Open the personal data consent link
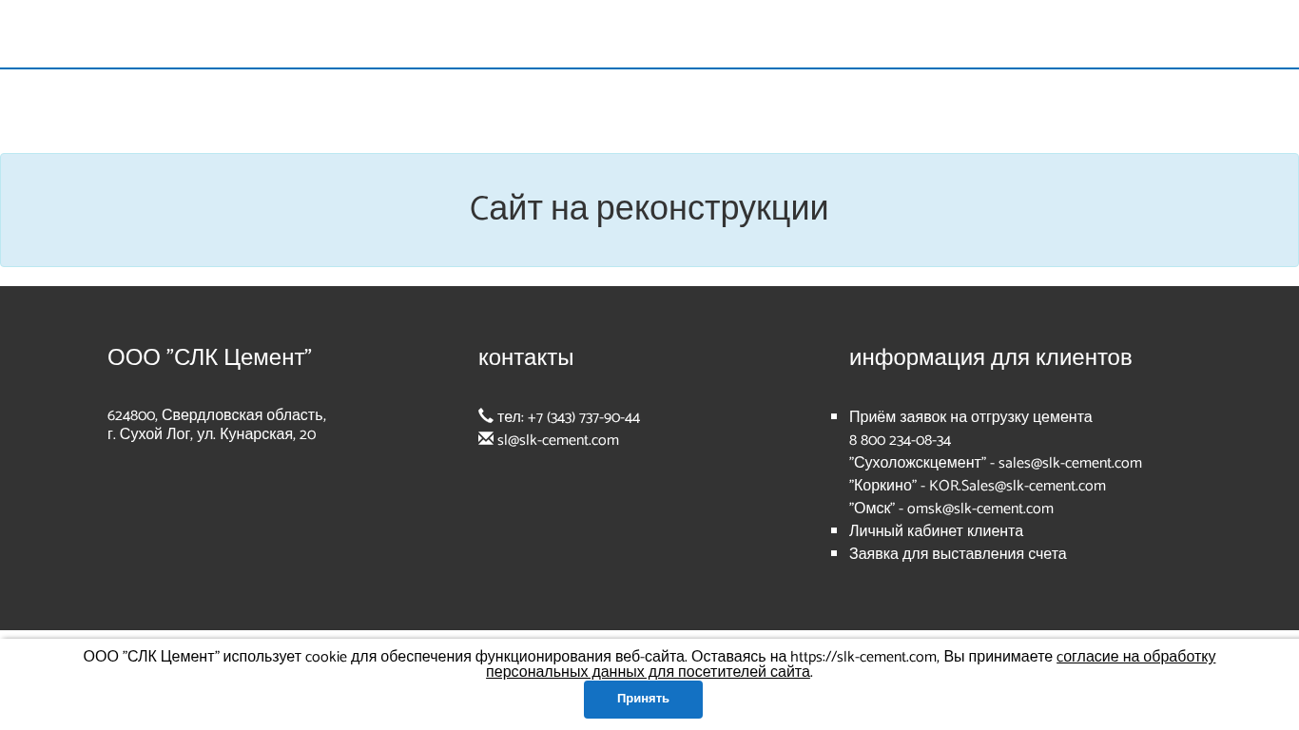 tap(851, 664)
